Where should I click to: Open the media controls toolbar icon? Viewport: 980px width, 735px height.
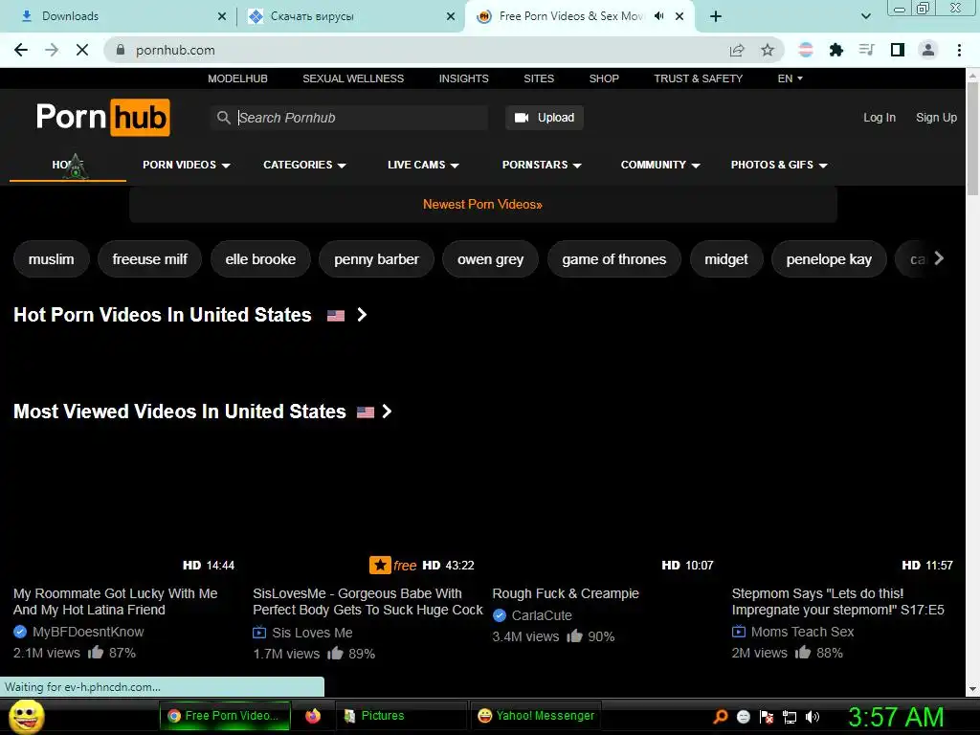point(866,50)
